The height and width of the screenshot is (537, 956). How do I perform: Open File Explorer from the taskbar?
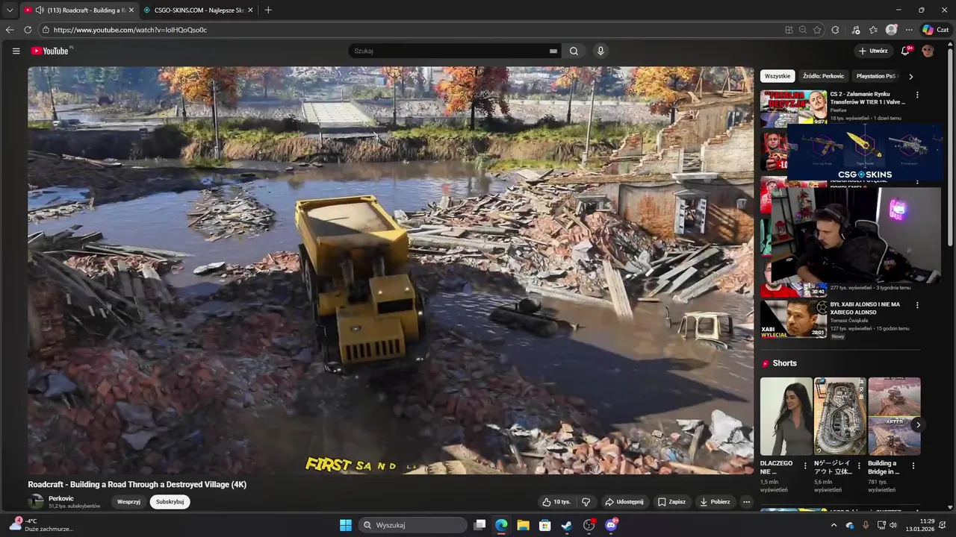pos(524,525)
